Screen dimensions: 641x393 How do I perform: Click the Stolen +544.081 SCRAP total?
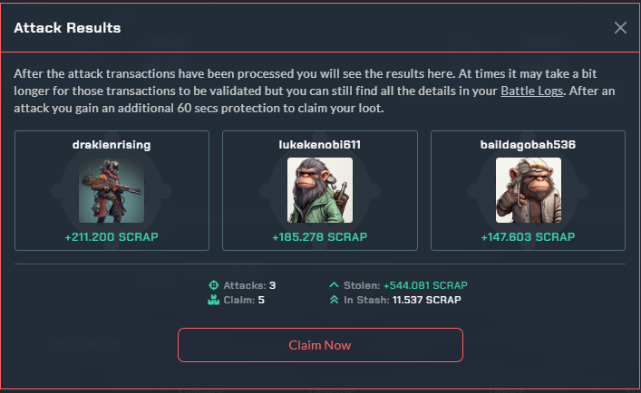point(425,285)
